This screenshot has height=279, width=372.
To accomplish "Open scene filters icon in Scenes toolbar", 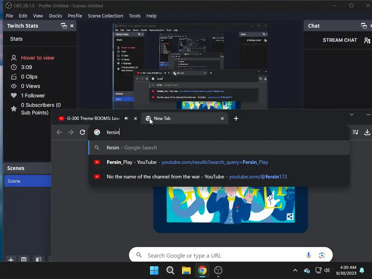I will click(39, 260).
